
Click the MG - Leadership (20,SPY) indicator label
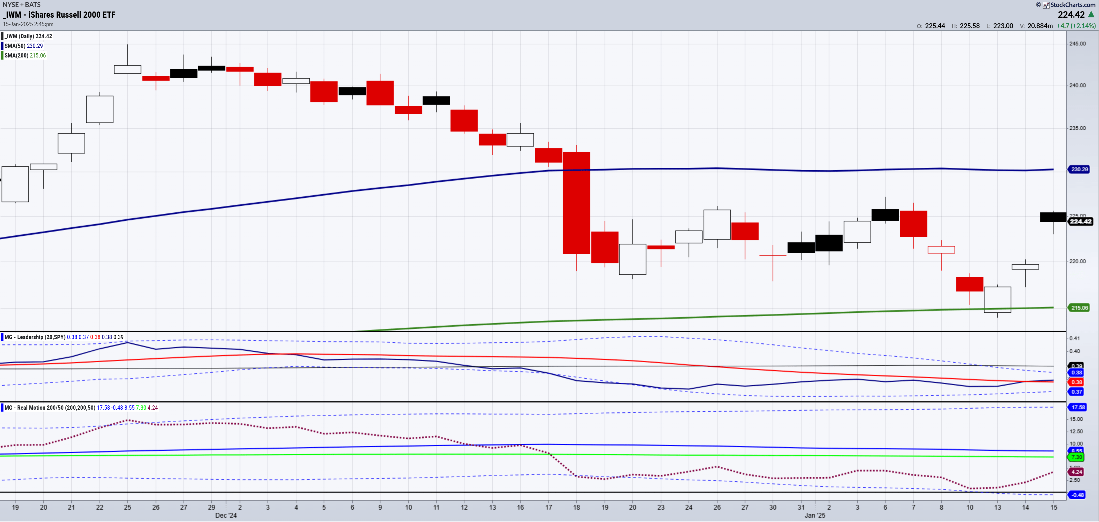(35, 337)
